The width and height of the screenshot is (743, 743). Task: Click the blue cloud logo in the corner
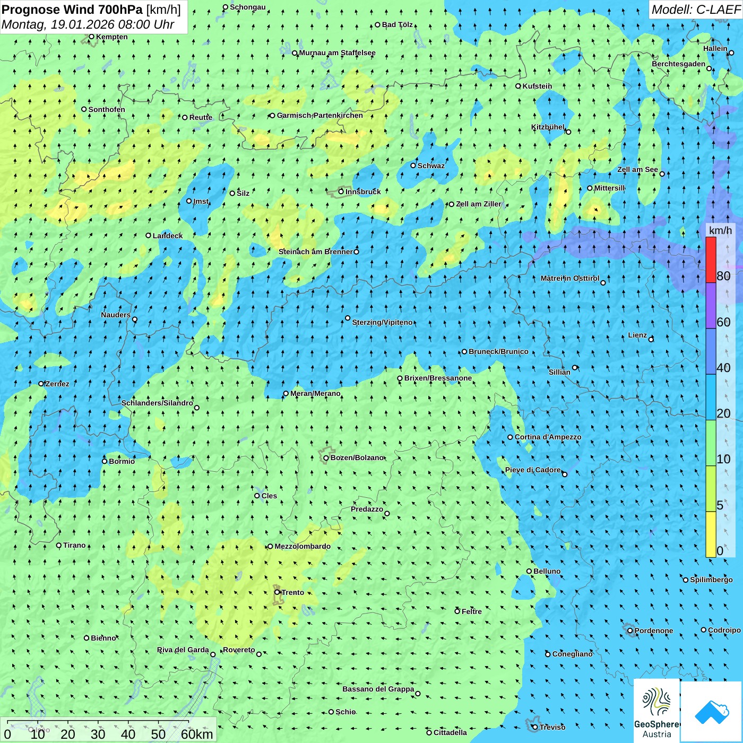pos(711,712)
